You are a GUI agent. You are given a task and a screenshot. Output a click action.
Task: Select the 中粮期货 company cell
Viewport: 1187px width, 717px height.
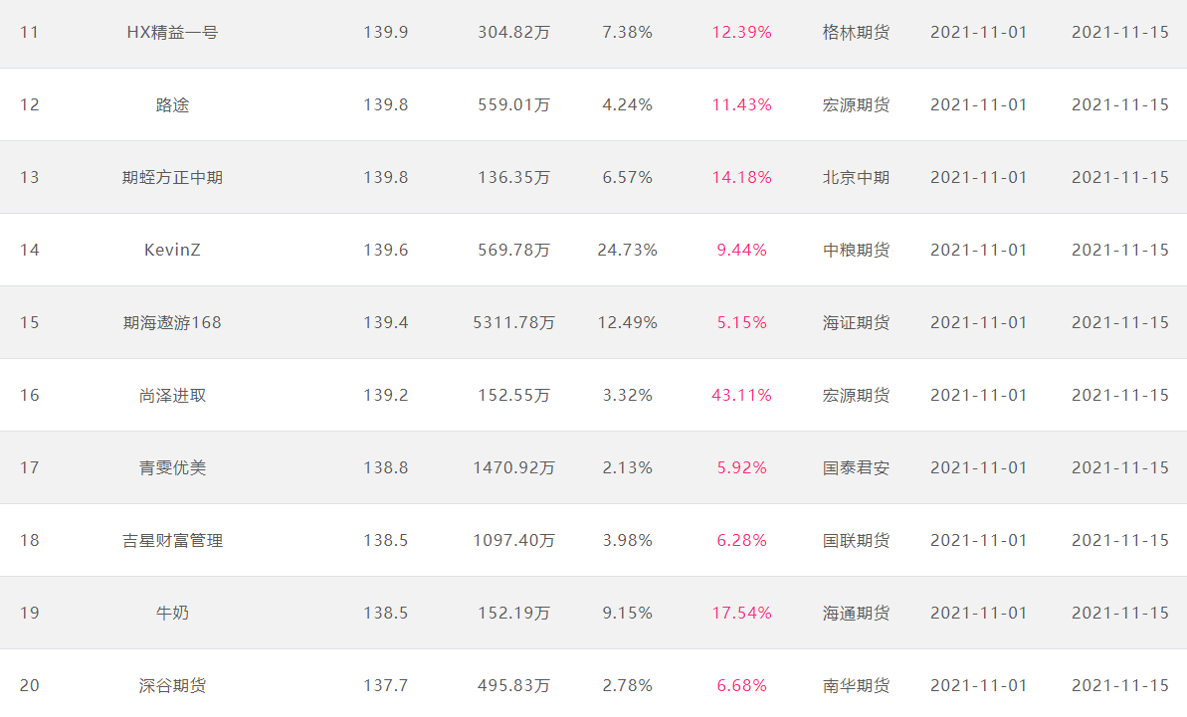[x=856, y=251]
